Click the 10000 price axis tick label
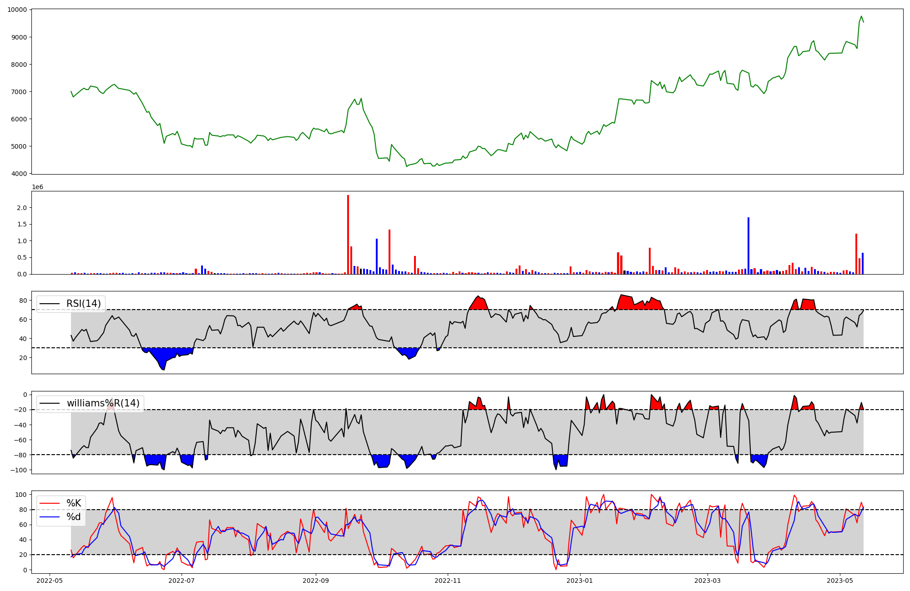Screen dimensions: 910x591 17,10
